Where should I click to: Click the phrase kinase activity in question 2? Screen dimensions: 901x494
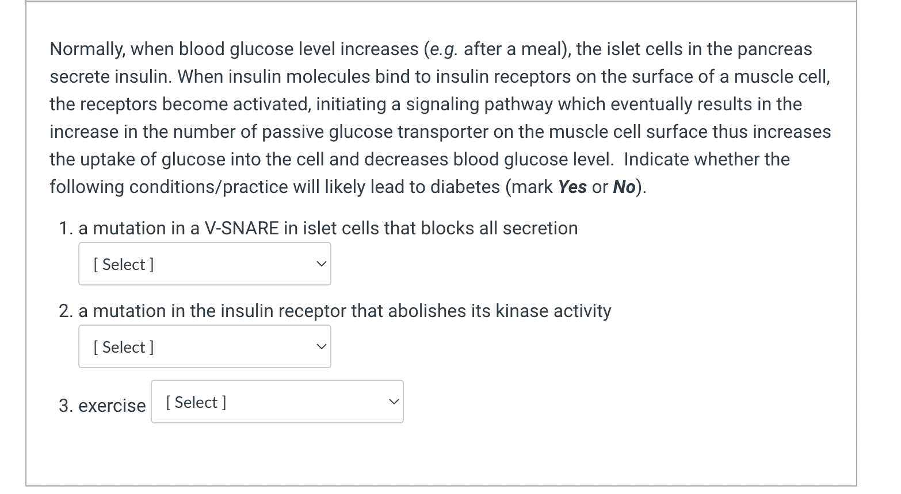[556, 311]
